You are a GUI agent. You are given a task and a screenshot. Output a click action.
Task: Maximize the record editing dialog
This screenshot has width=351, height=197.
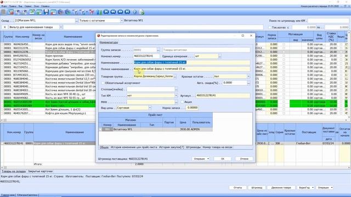click(243, 36)
